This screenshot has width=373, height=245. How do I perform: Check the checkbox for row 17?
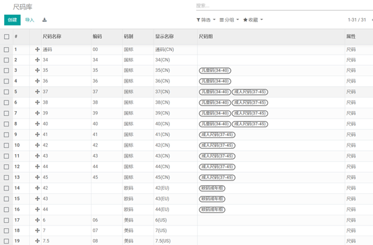tap(7, 220)
